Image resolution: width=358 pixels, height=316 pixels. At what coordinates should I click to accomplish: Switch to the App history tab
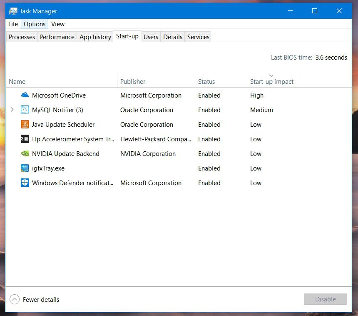[x=95, y=37]
